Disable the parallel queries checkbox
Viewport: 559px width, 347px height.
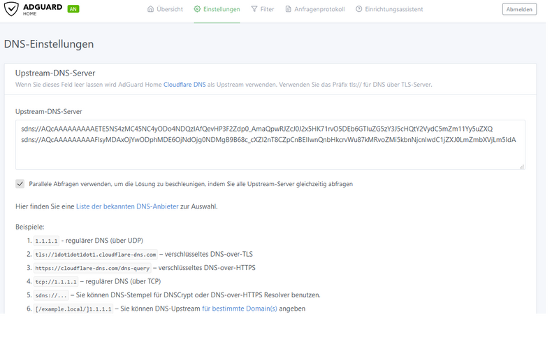[20, 184]
